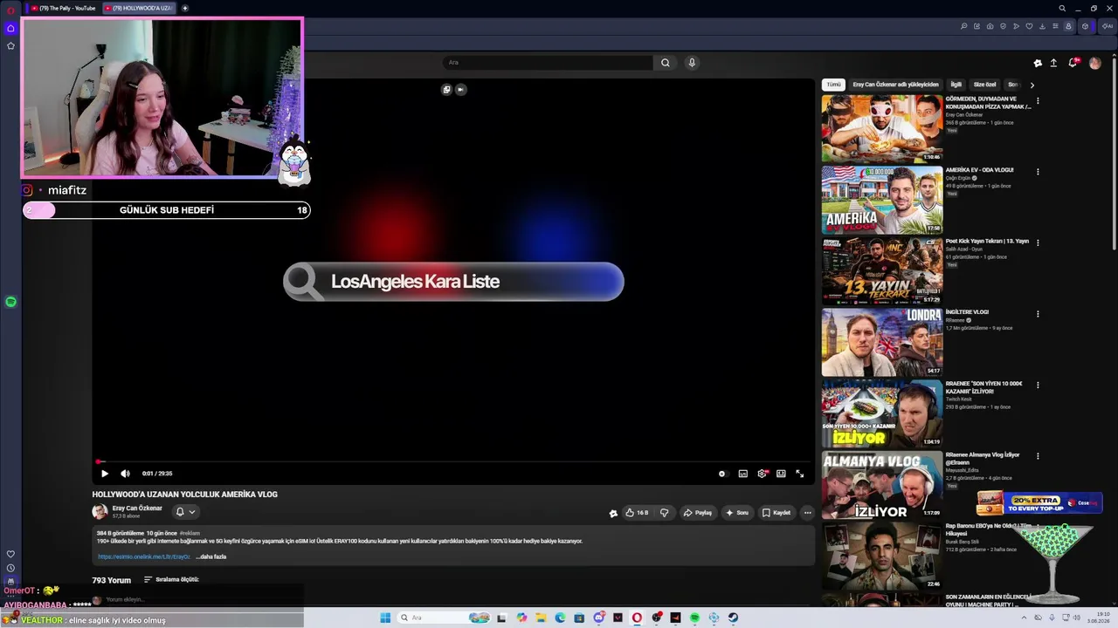Open Opera sidebar history clock icon

10,568
